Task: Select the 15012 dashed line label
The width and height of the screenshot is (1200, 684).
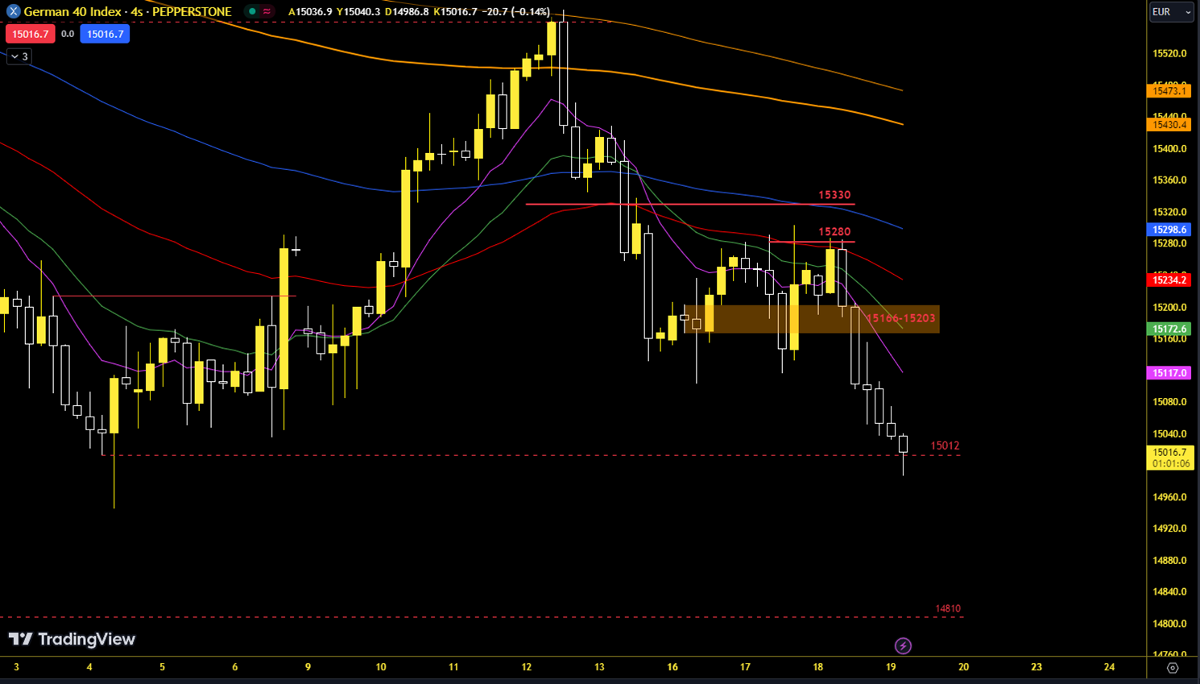Action: [945, 446]
